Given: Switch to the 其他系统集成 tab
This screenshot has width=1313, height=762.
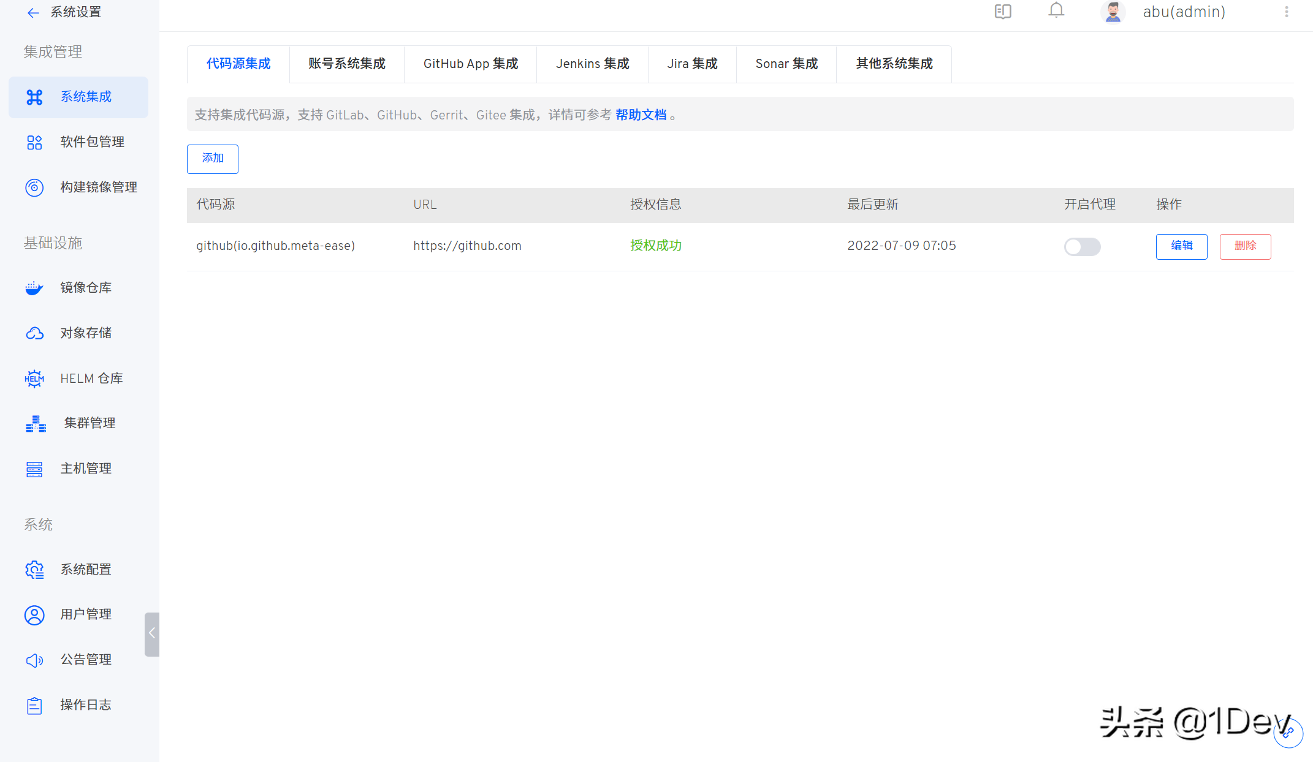Looking at the screenshot, I should 894,64.
